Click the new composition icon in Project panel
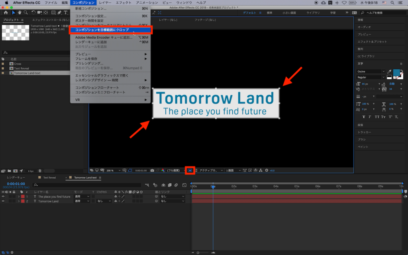408x255 pixels. [16, 171]
